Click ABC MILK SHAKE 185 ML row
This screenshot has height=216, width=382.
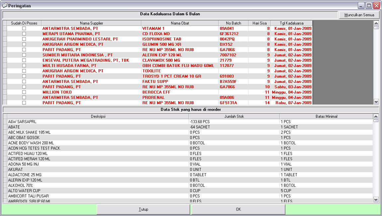190,132
